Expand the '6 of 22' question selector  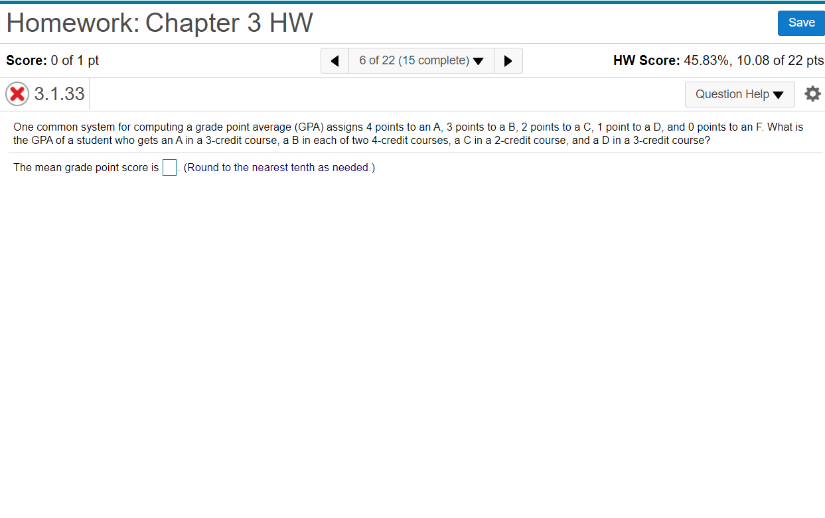[x=421, y=61]
